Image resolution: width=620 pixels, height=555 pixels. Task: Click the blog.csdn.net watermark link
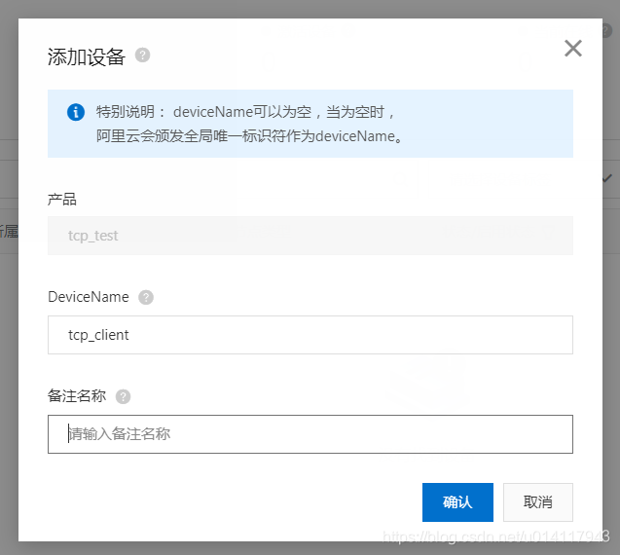pos(495,536)
